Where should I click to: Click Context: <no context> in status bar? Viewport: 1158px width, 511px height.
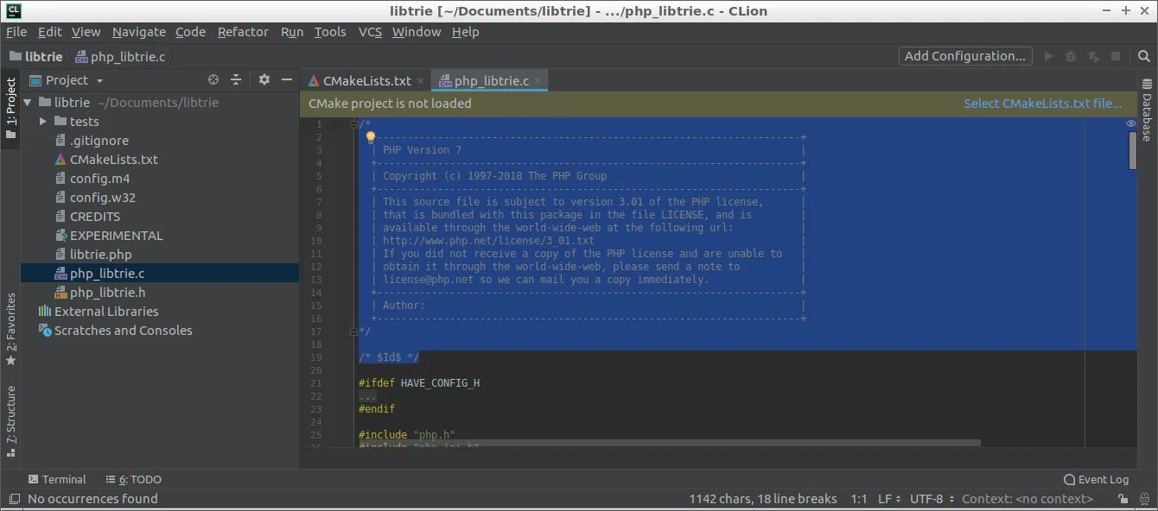1028,499
